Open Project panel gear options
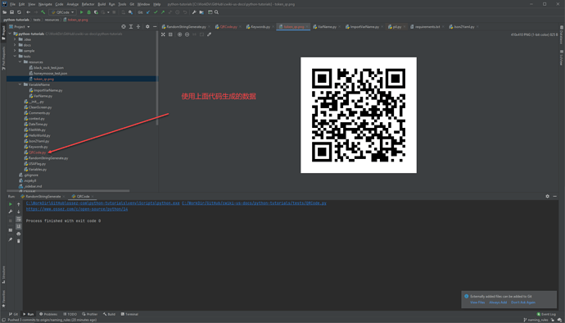The height and width of the screenshot is (323, 565). (x=147, y=27)
